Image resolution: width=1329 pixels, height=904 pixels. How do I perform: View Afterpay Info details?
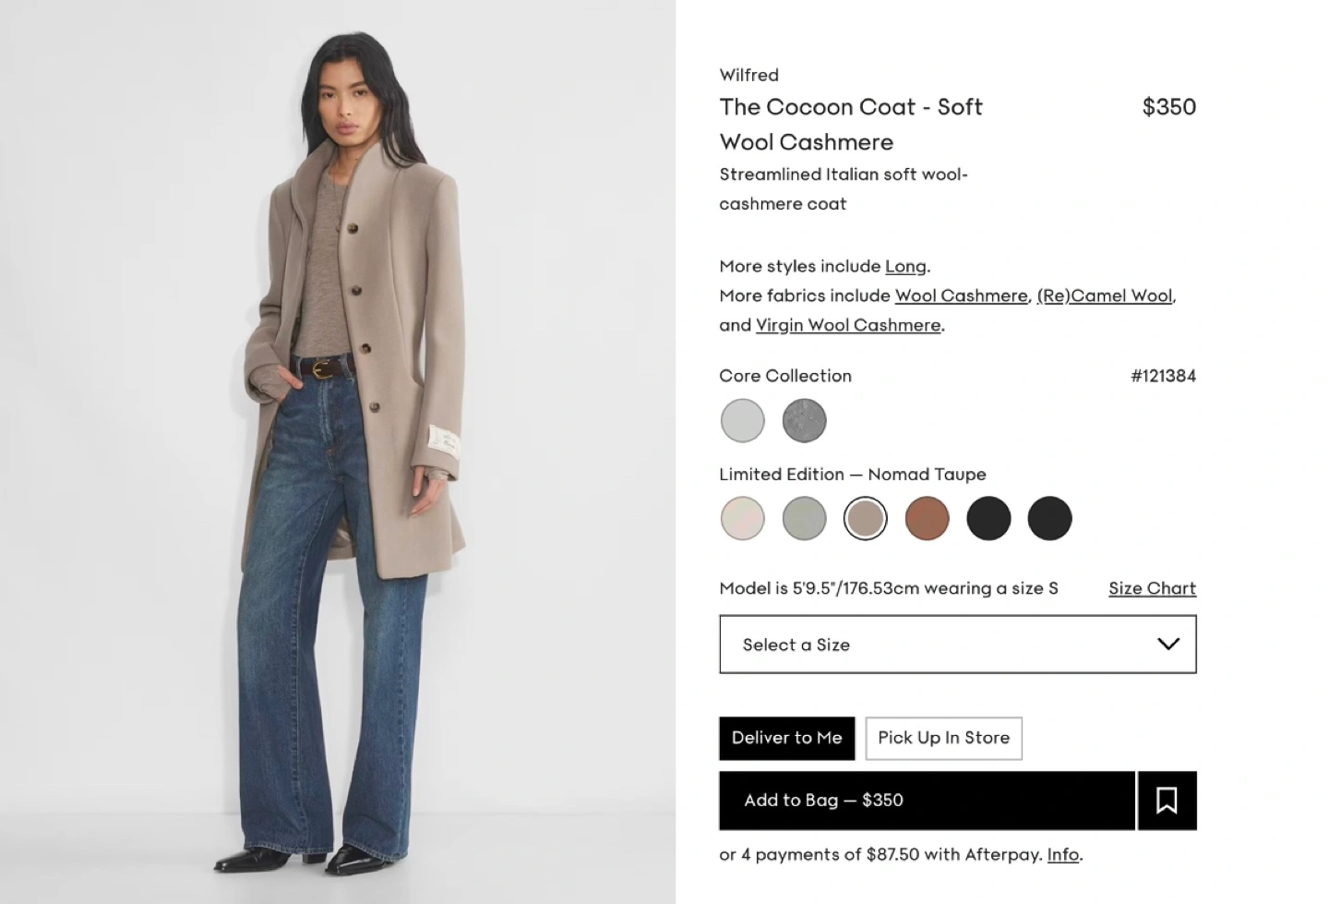(1062, 855)
